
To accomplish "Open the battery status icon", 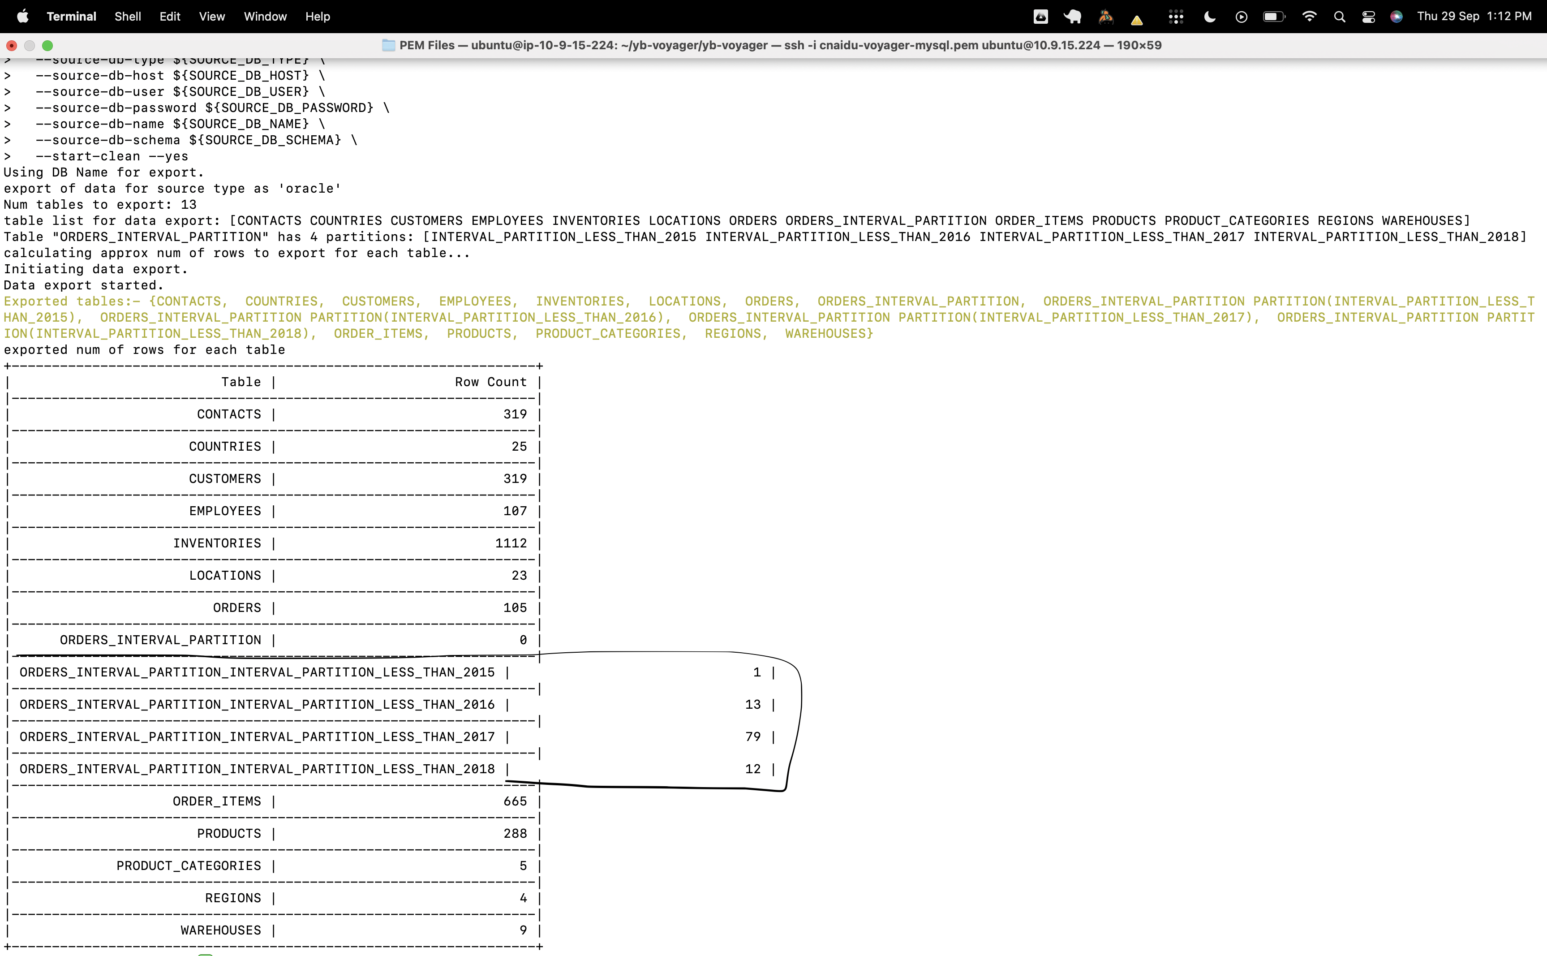I will click(1274, 17).
